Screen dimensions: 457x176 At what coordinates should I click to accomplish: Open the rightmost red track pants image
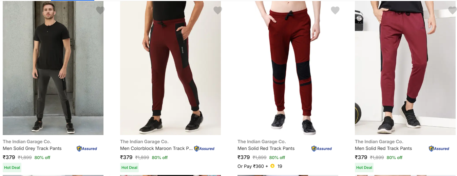coord(405,68)
